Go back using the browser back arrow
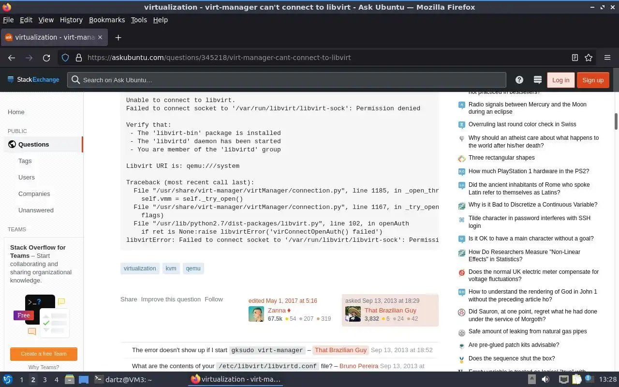 [x=12, y=58]
